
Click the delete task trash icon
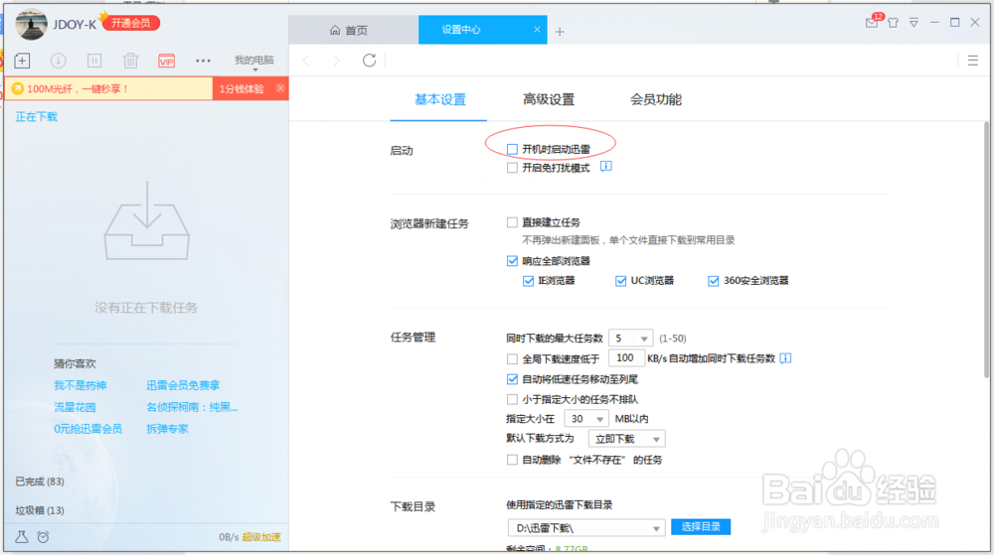130,61
